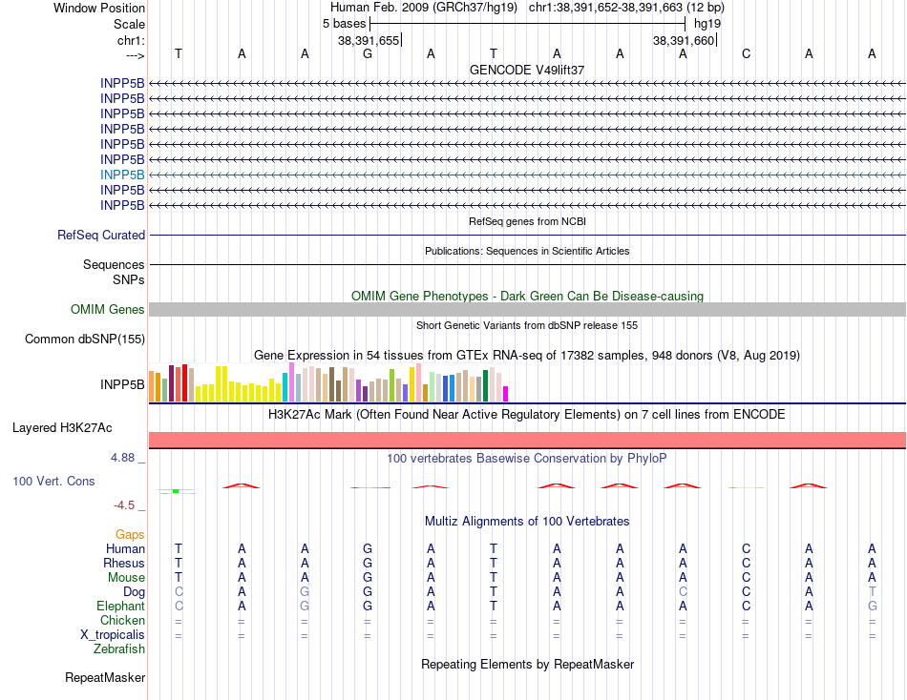Click the 100 Vert. Cons label
907x700 pixels.
tap(53, 481)
